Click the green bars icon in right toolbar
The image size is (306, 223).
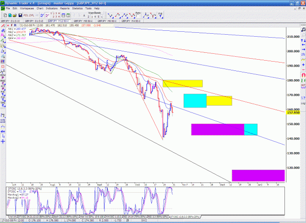(x=303, y=81)
